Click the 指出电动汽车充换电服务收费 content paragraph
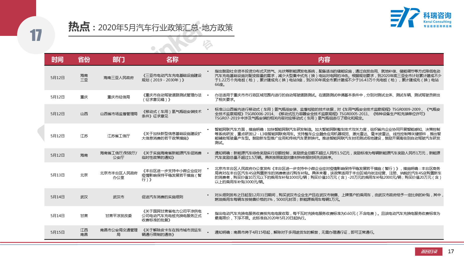This screenshot has width=464, height=261. coord(327,216)
